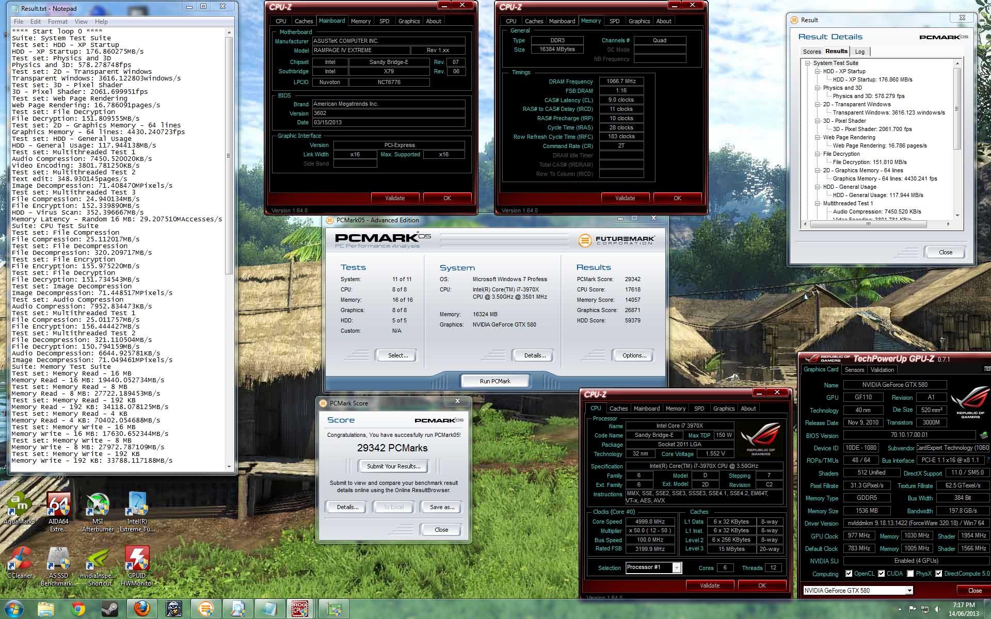The width and height of the screenshot is (991, 619).
Task: Click Submit Your Results button
Action: pos(393,466)
